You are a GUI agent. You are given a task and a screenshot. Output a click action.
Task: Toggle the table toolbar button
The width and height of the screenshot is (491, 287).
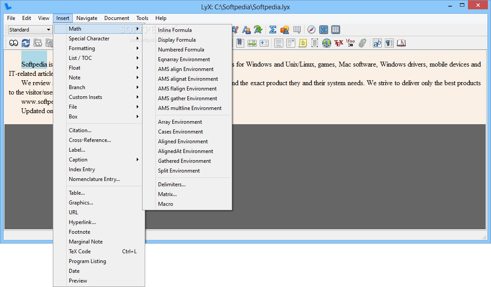coord(335,30)
